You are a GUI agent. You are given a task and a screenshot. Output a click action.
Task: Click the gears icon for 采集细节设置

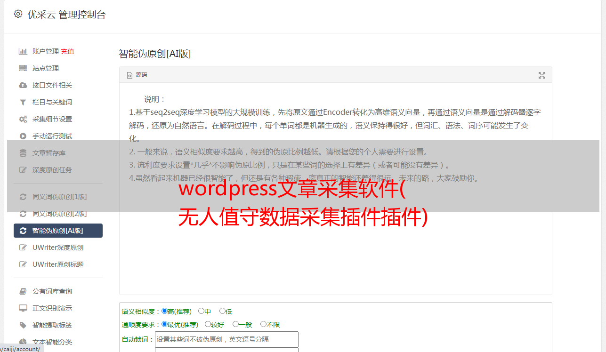(x=23, y=119)
